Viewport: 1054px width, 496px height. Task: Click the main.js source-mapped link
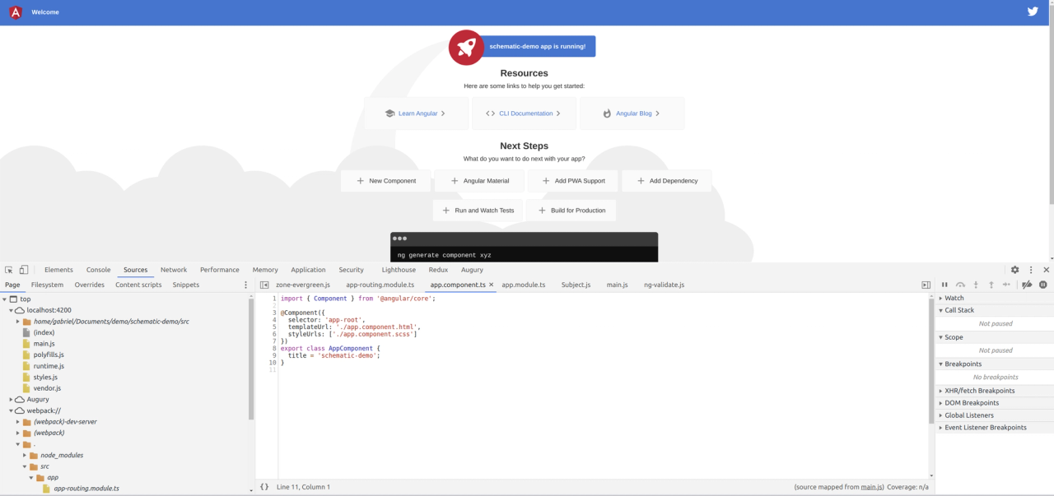(x=871, y=487)
